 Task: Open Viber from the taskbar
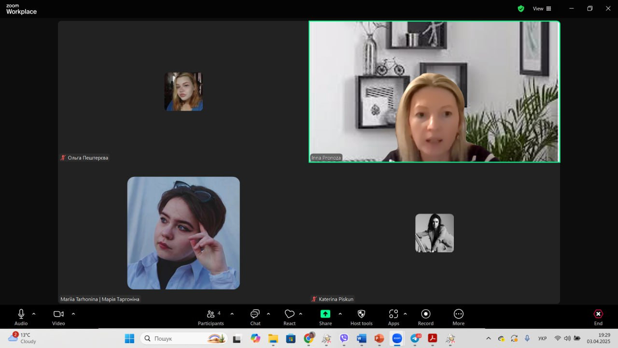[x=344, y=338]
